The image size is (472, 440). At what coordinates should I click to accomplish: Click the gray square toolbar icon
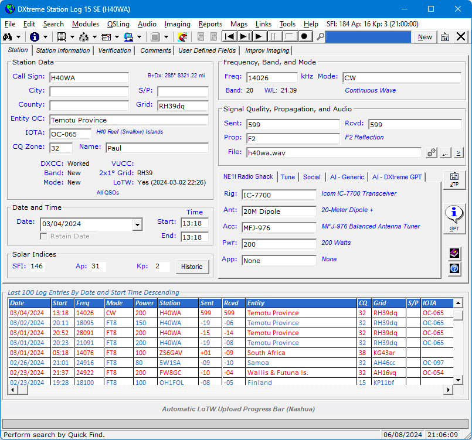155,37
